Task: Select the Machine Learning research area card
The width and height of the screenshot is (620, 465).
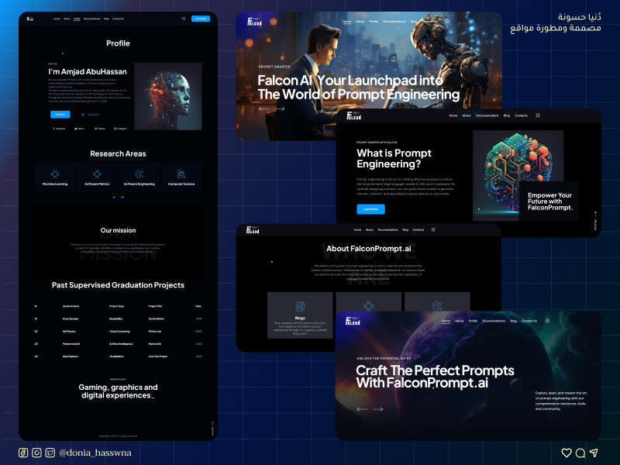Action: click(x=55, y=177)
